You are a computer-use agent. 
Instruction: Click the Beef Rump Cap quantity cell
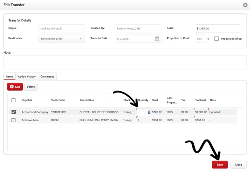143,120
